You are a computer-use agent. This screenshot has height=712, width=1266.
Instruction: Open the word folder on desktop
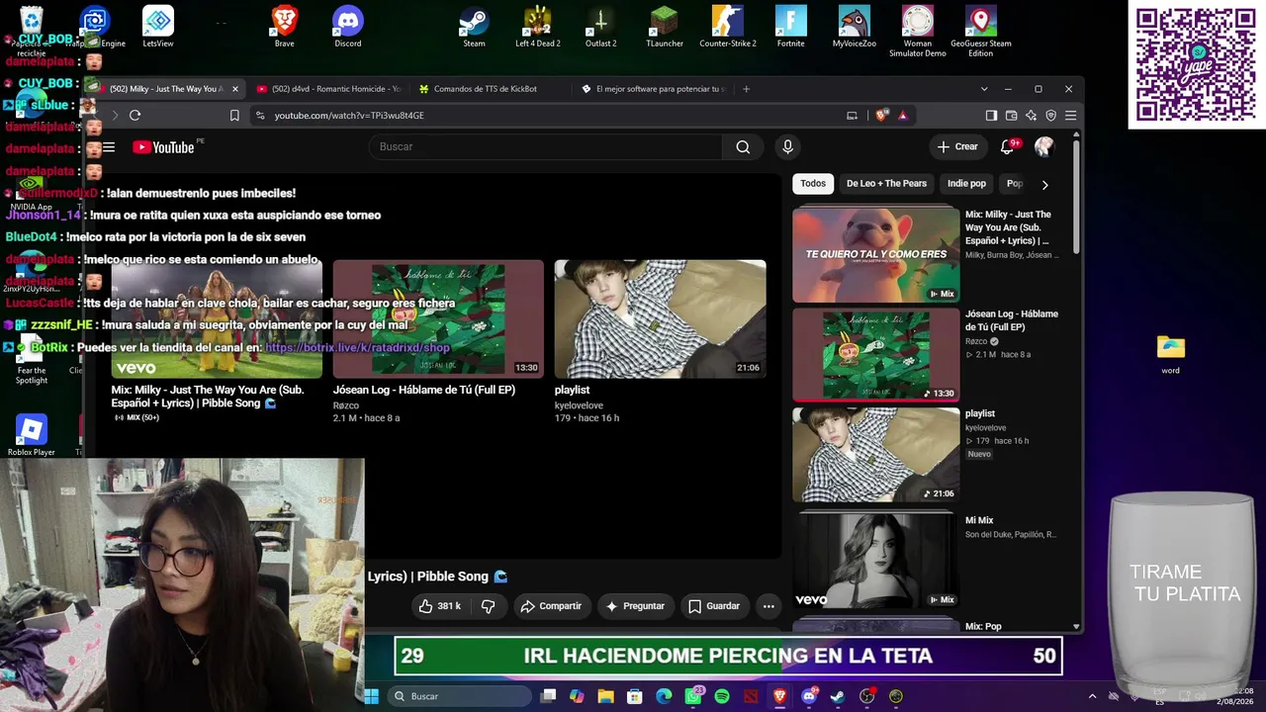[x=1171, y=354]
